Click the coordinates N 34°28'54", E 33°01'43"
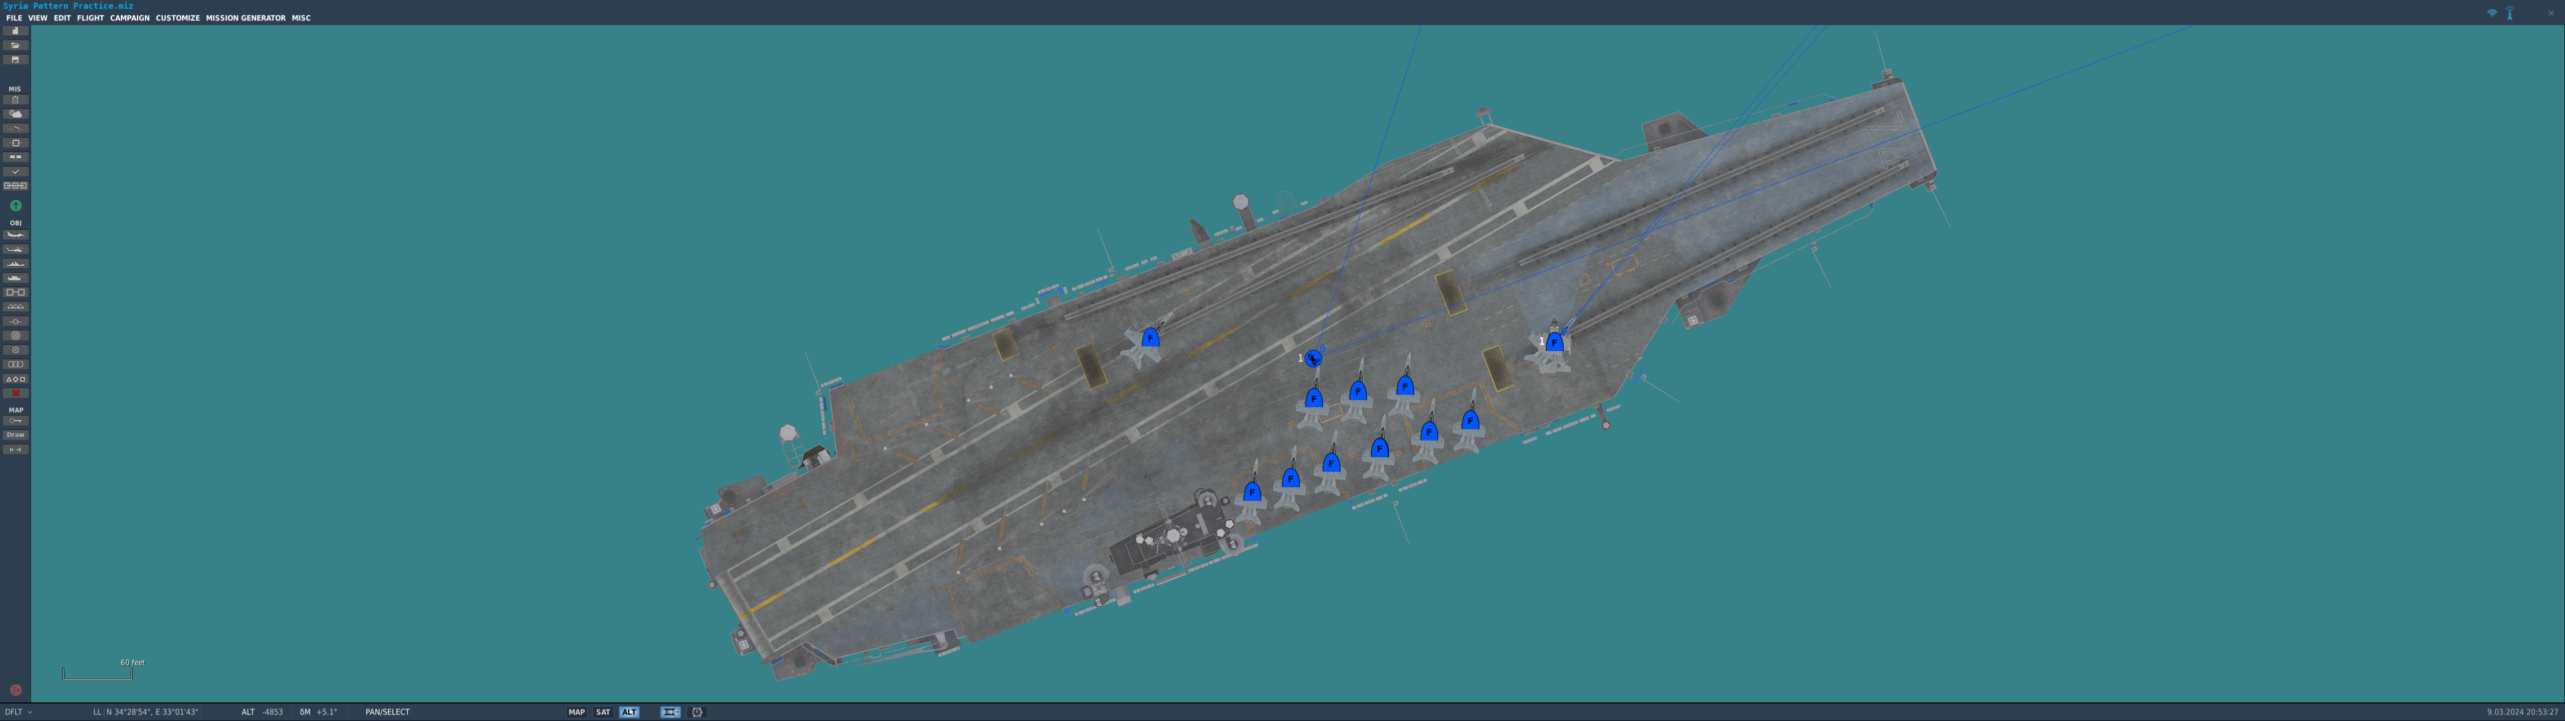2565x721 pixels. pyautogui.click(x=152, y=712)
